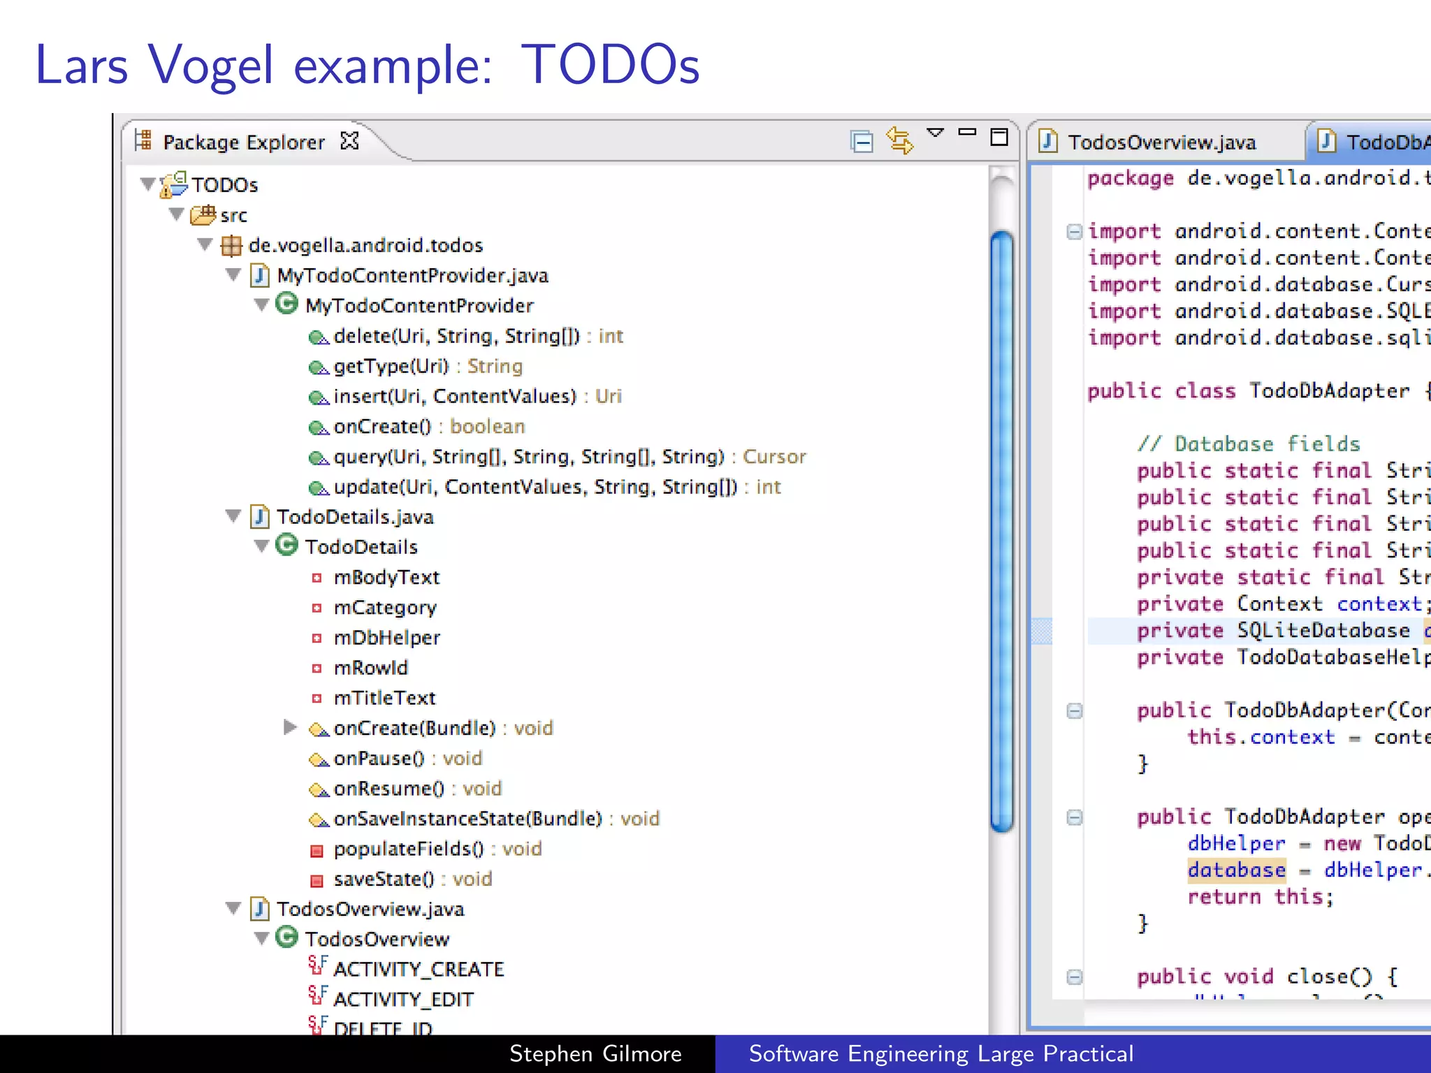The width and height of the screenshot is (1431, 1073).
Task: Fold the TodoDbAdapter constructor in the editor
Action: click(1074, 710)
